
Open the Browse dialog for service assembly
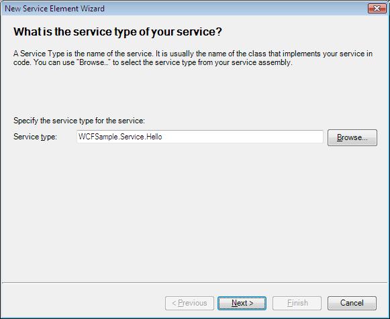[x=352, y=137]
